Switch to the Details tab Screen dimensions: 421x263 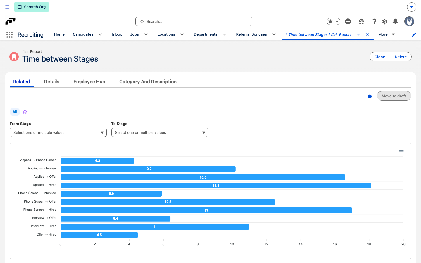coord(52,82)
